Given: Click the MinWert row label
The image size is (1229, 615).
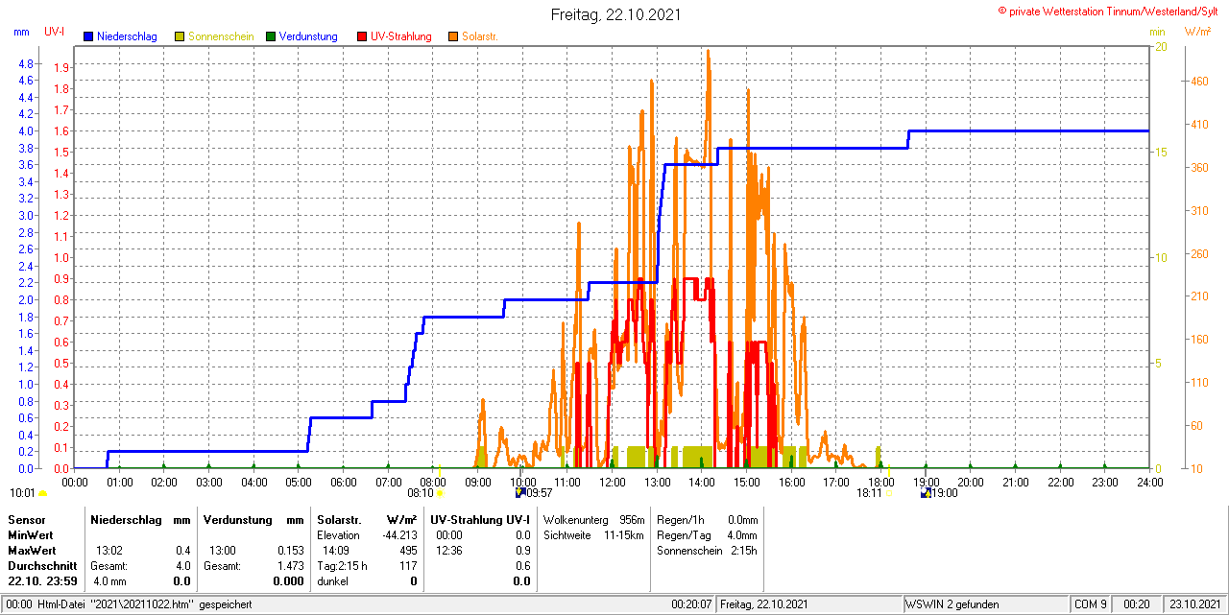Looking at the screenshot, I should [x=31, y=534].
